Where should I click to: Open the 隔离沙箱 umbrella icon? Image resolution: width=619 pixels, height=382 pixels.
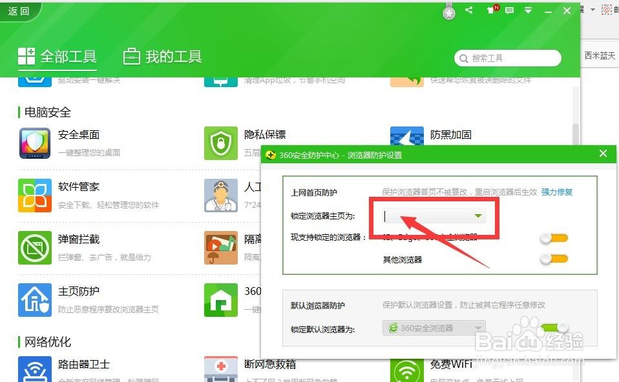(x=221, y=248)
